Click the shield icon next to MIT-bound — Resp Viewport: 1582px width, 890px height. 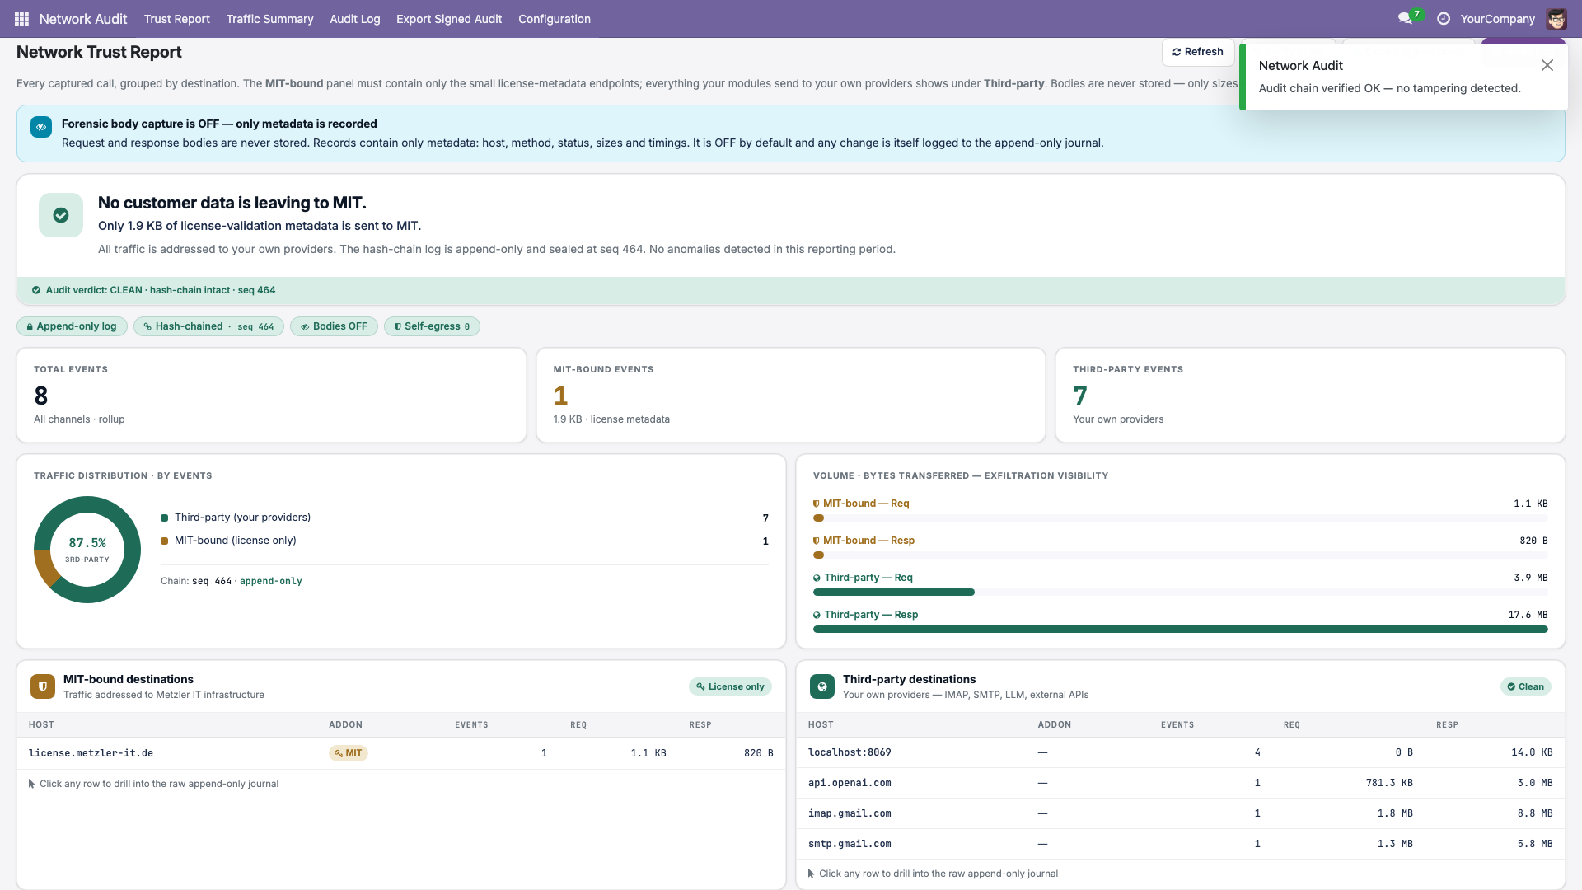click(x=817, y=541)
